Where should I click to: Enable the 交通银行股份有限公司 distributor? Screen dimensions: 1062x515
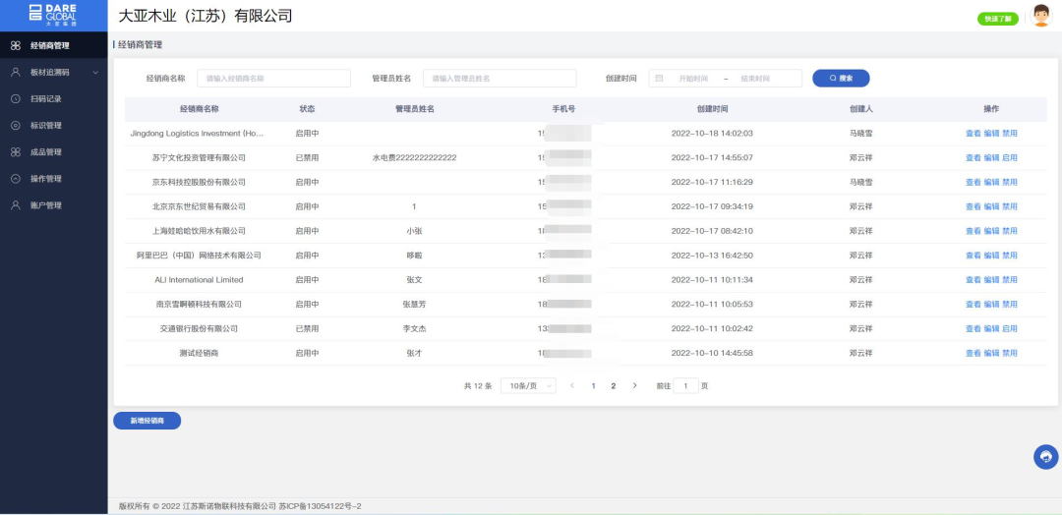(x=1010, y=328)
